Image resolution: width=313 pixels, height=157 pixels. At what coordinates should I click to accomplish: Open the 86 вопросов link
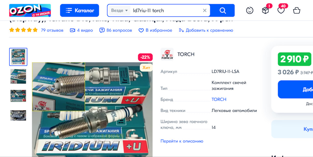coord(116,30)
